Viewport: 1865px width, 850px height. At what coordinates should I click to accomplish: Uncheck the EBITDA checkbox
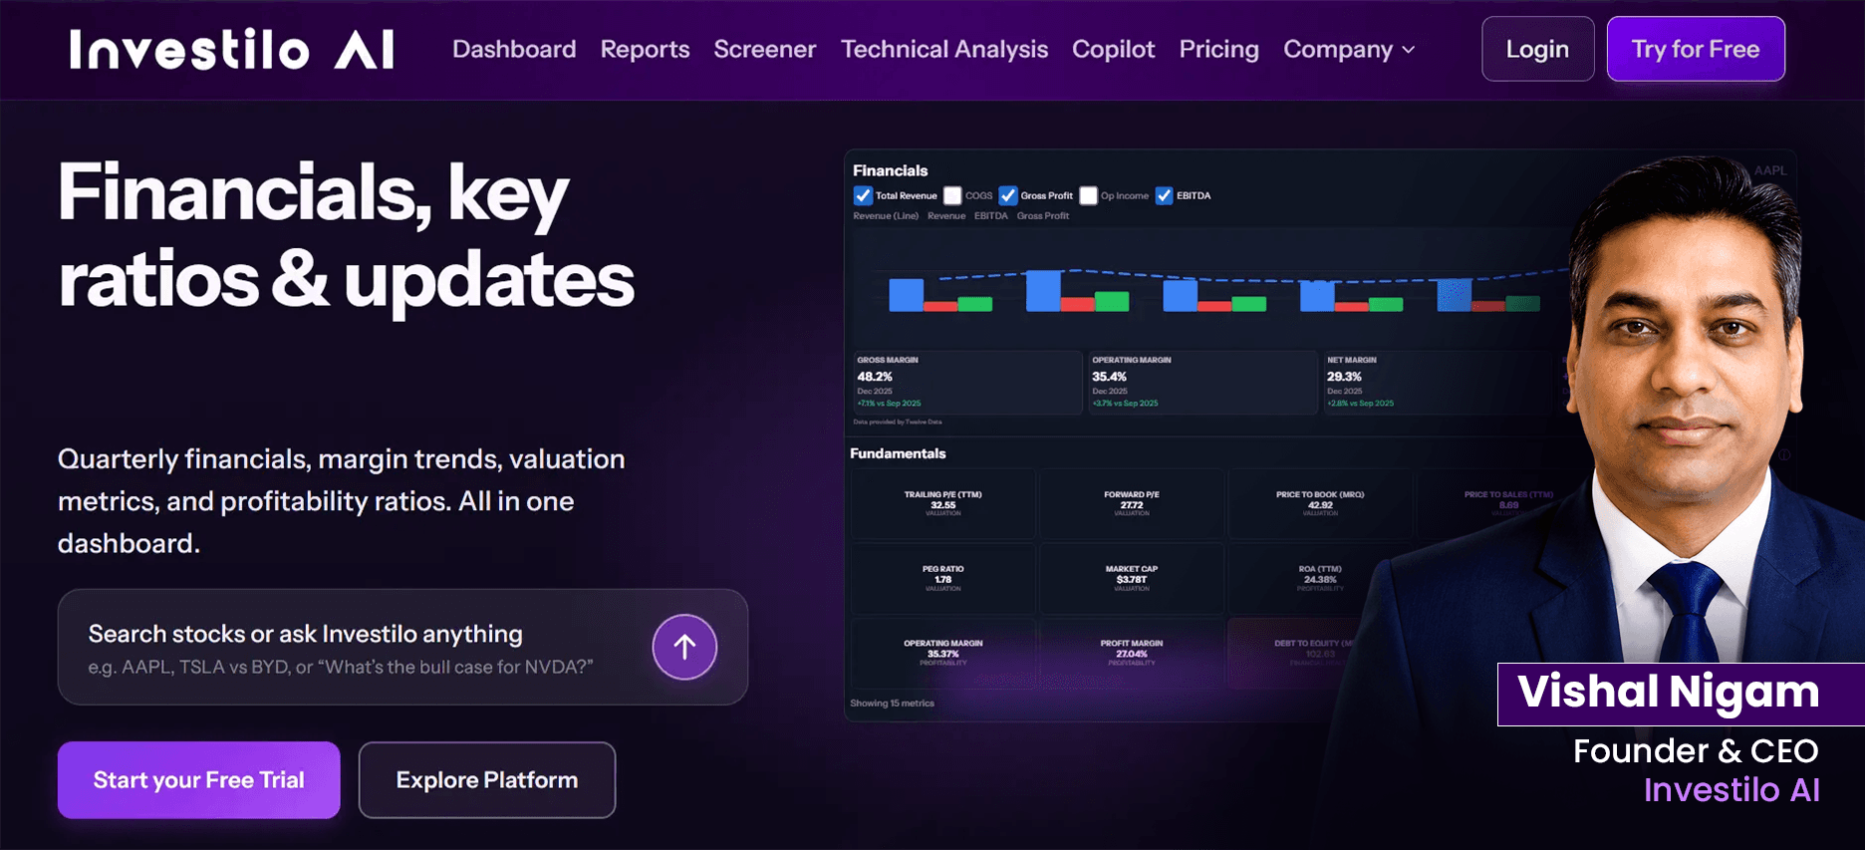tap(1164, 195)
